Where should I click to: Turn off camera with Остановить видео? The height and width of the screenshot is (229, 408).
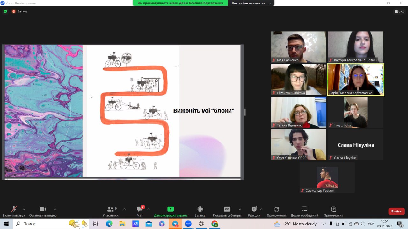(x=43, y=211)
